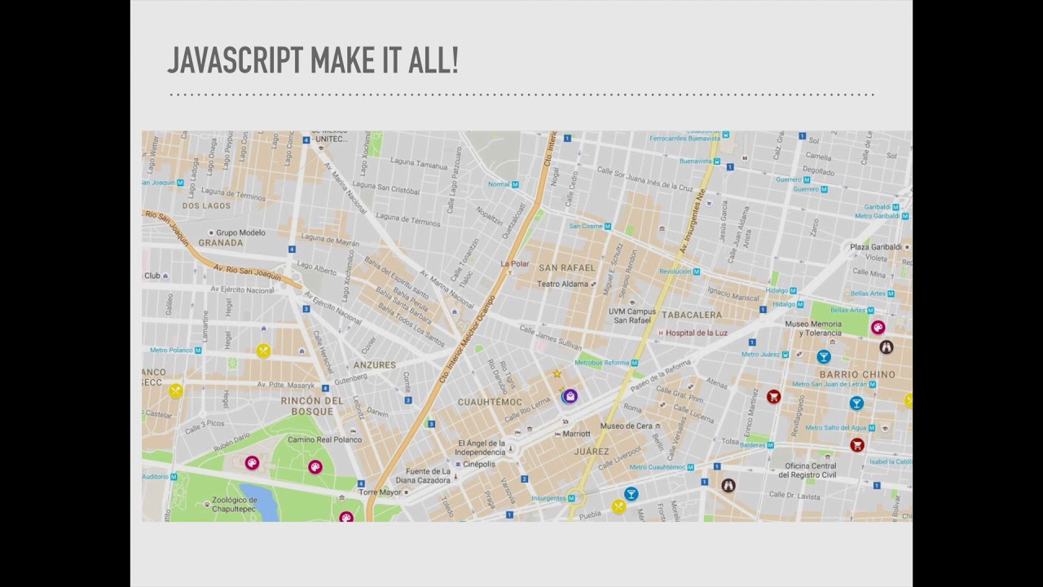The width and height of the screenshot is (1043, 587).
Task: Click the Marriott hotel label
Action: 576,434
